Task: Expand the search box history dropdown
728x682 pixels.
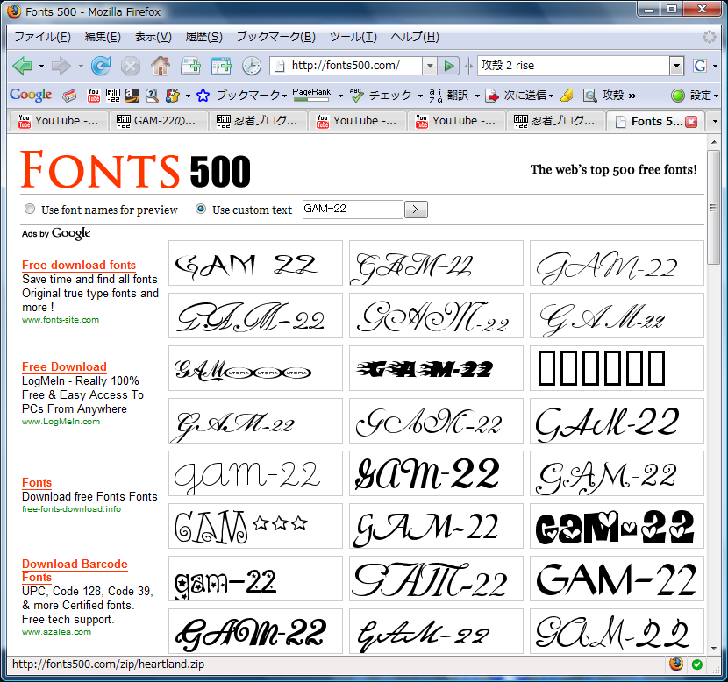Action: point(676,66)
